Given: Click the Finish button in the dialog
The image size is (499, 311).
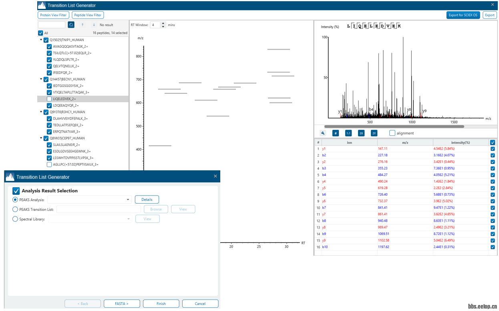Looking at the screenshot, I should pos(161,304).
